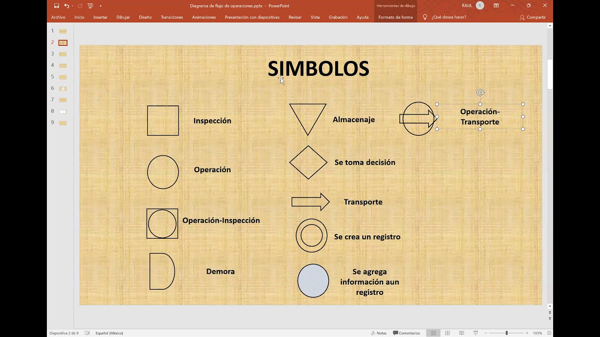The height and width of the screenshot is (337, 600).
Task: Open the undo history dropdown arrow
Action: (x=73, y=6)
